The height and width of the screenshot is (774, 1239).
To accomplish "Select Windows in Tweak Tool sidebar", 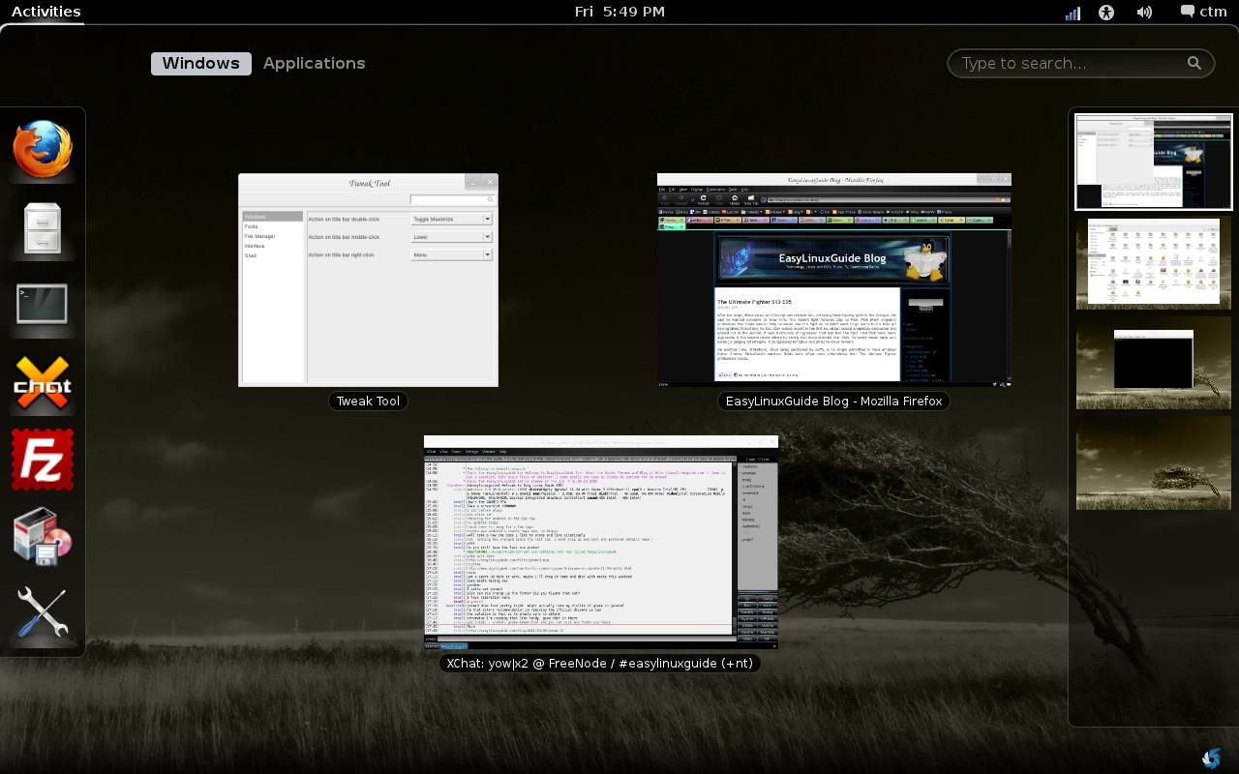I will (x=272, y=217).
